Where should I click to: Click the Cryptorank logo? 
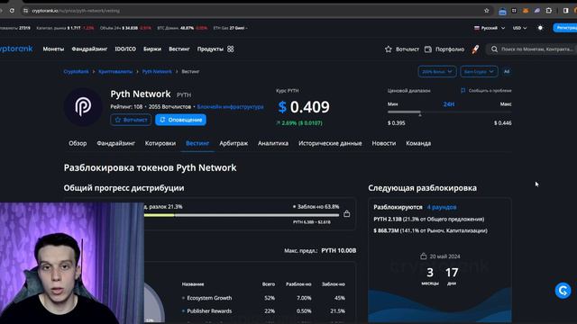coord(16,49)
